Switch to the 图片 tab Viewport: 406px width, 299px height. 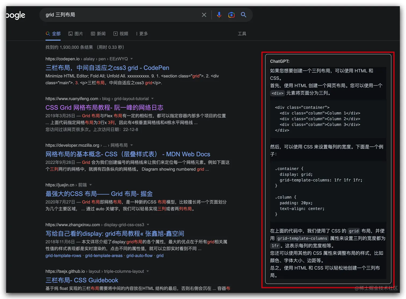pyautogui.click(x=76, y=34)
